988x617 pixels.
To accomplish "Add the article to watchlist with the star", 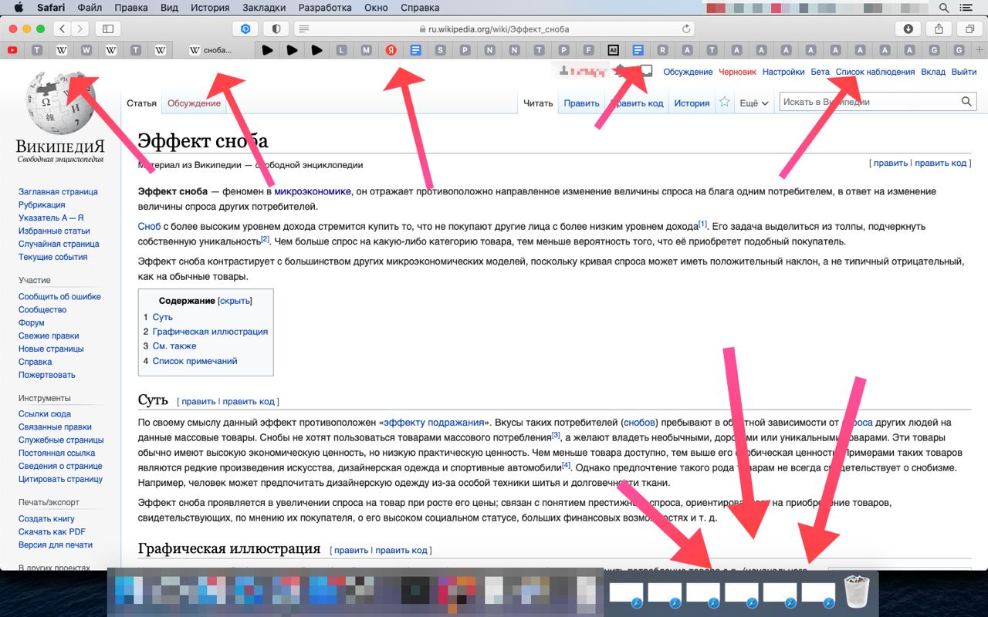I will click(x=724, y=102).
